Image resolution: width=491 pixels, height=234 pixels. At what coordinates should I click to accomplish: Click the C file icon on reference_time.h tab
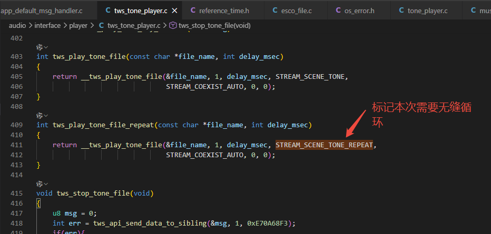(193, 11)
